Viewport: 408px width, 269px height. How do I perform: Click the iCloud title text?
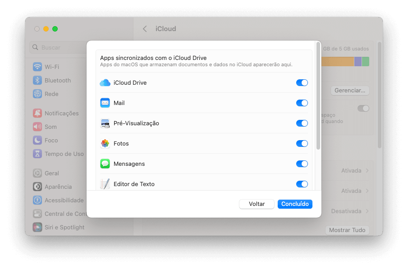pyautogui.click(x=166, y=29)
